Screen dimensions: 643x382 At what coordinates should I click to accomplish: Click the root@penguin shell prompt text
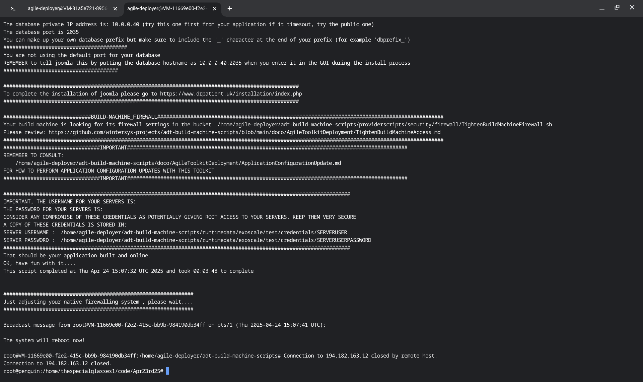point(83,371)
